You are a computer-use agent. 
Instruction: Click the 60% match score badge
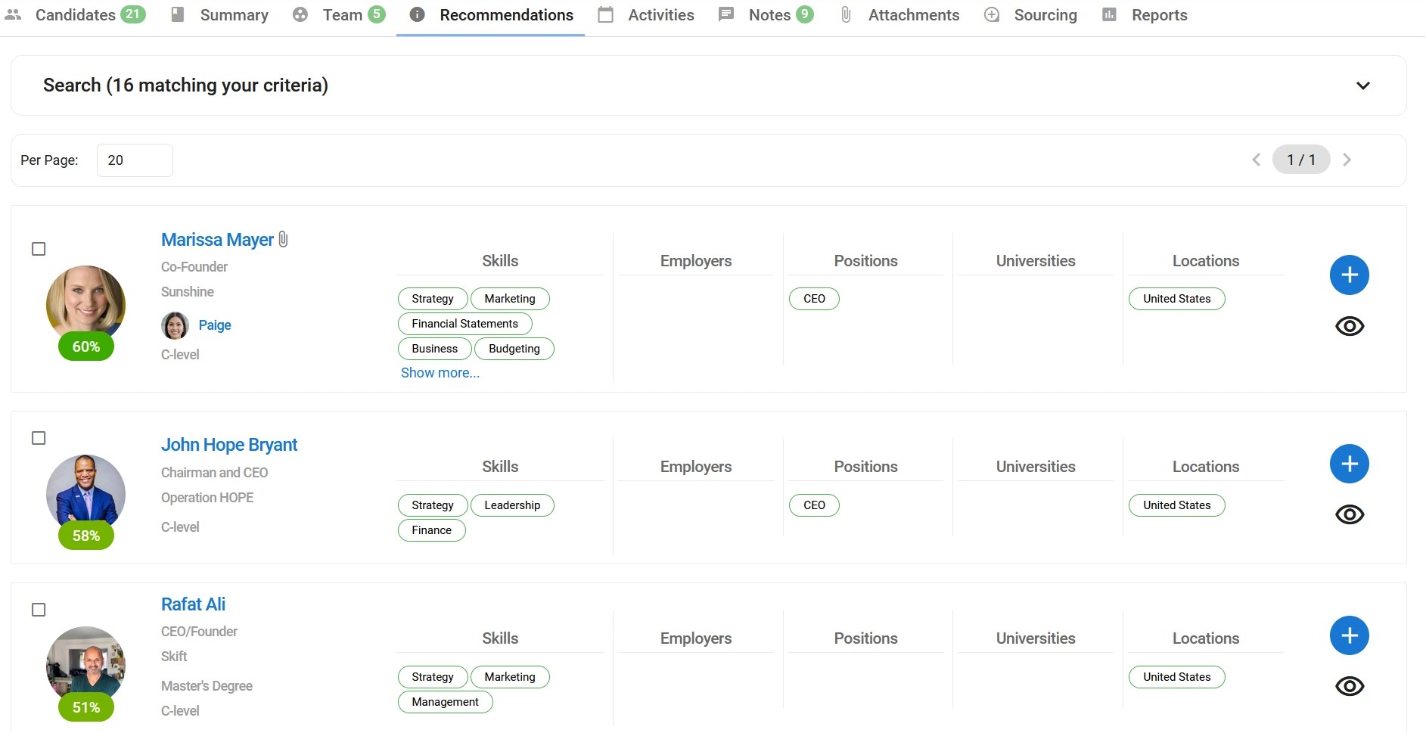86,346
